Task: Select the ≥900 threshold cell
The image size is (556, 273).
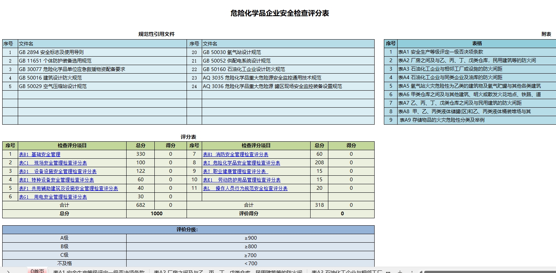Action: click(x=251, y=238)
